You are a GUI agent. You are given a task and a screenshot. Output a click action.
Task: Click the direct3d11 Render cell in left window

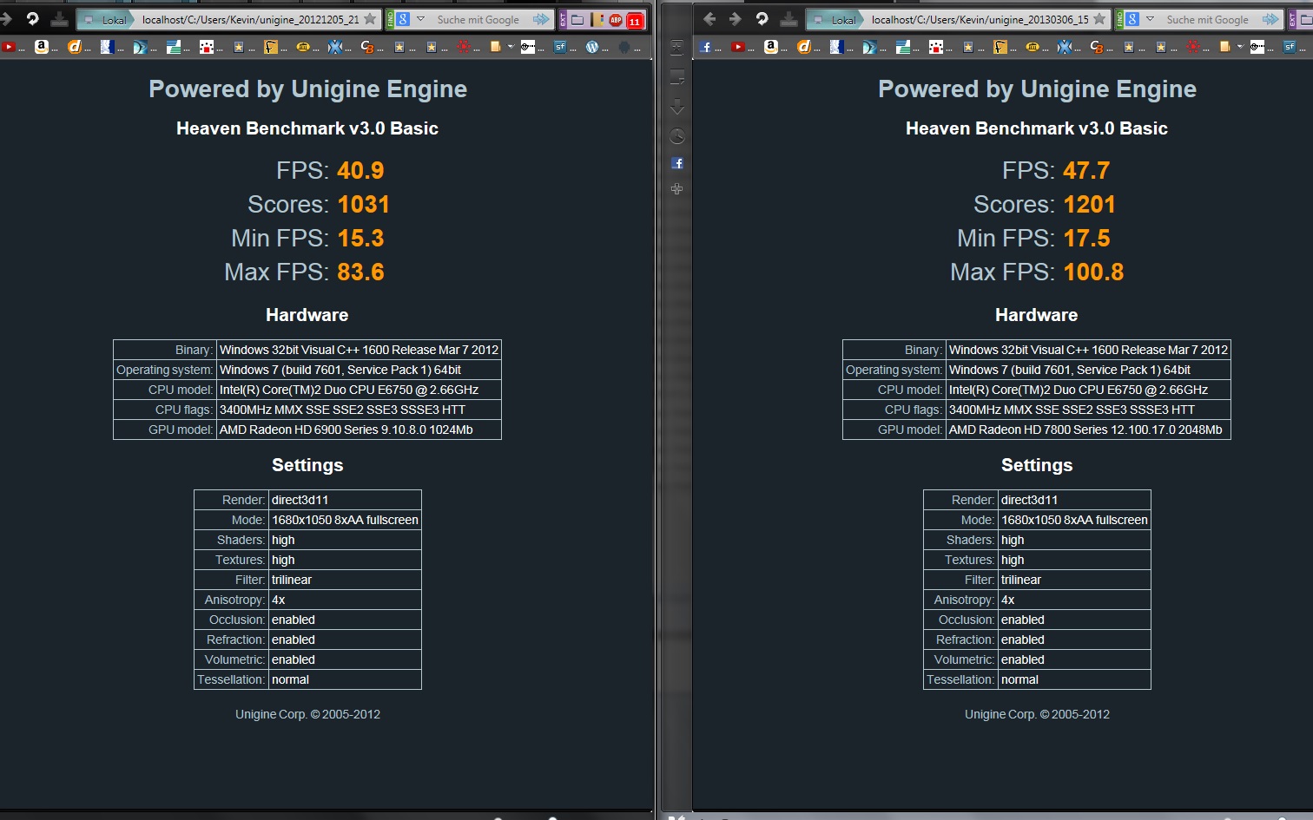(x=345, y=500)
